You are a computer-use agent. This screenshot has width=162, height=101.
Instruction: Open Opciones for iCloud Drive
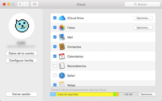click(x=143, y=18)
